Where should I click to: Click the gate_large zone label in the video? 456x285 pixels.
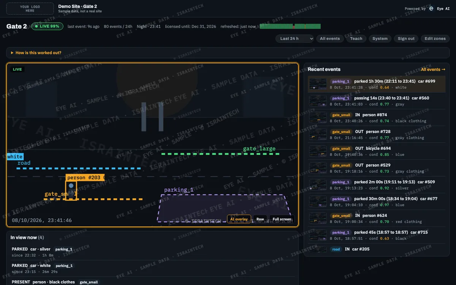(x=259, y=149)
